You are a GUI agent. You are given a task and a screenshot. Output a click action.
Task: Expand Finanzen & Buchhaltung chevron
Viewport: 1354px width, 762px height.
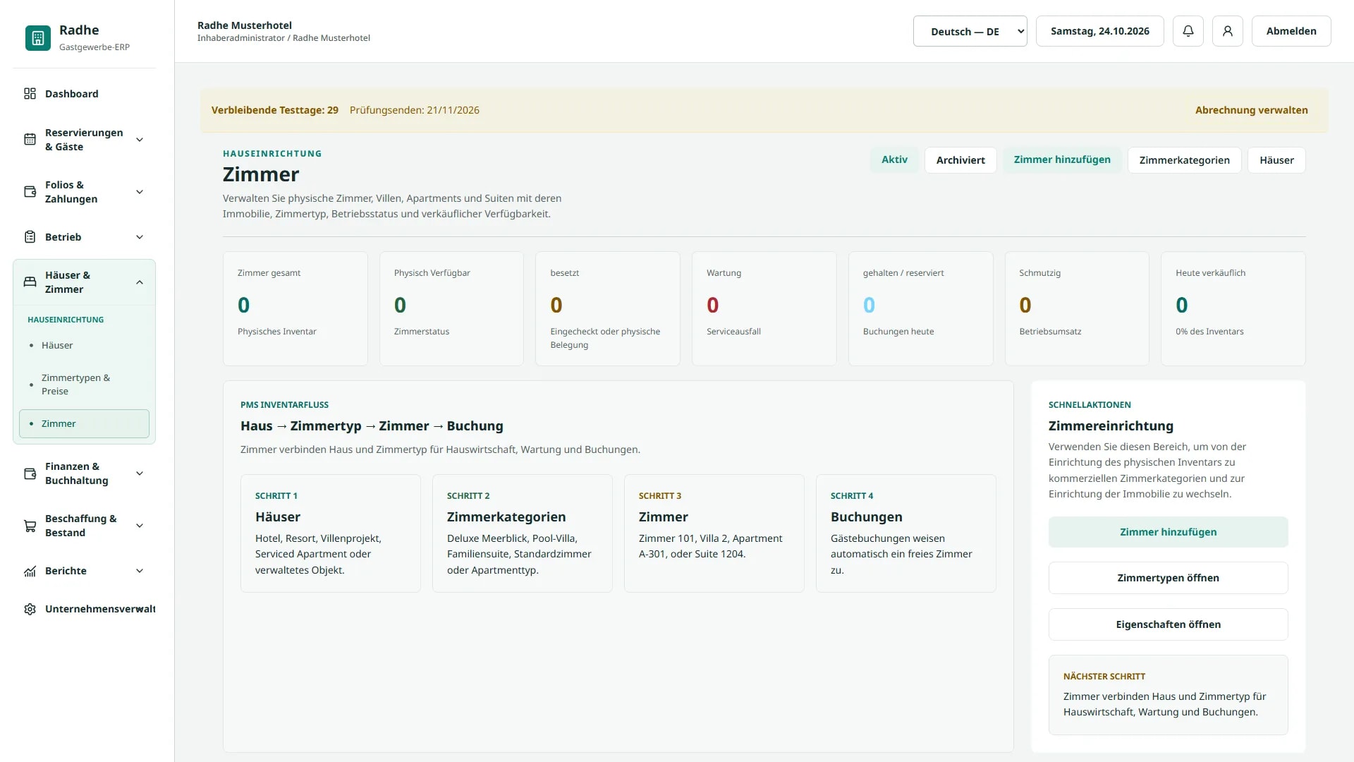coord(140,473)
